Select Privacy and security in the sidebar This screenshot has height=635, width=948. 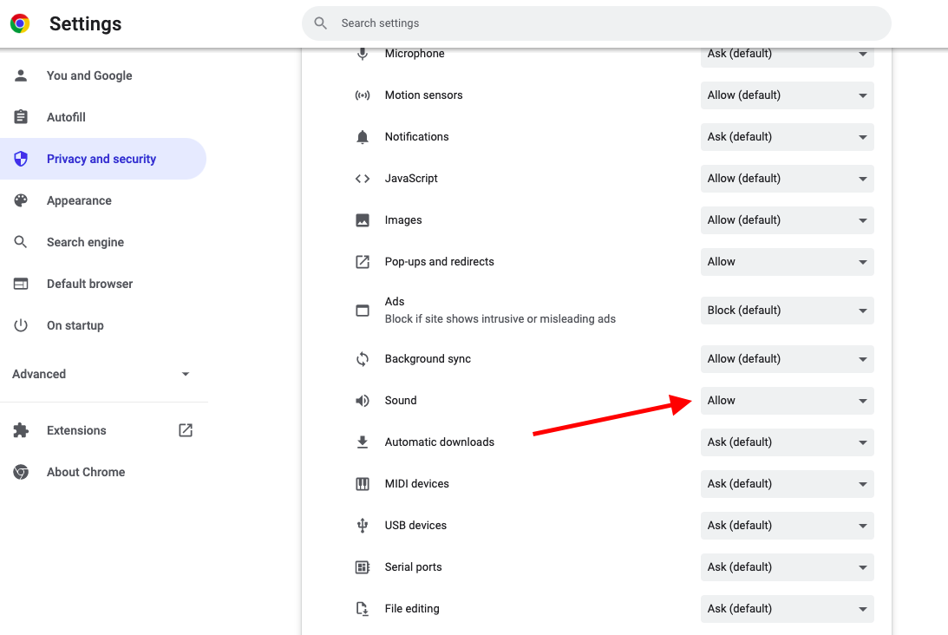pyautogui.click(x=101, y=159)
